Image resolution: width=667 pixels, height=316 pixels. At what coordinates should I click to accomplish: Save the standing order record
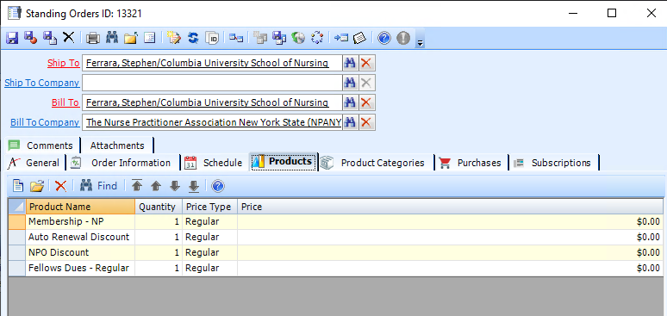(12, 38)
